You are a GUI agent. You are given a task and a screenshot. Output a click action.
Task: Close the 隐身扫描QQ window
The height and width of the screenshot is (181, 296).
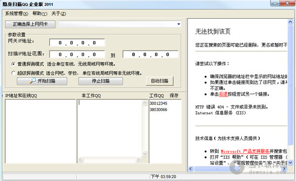[x=287, y=3]
